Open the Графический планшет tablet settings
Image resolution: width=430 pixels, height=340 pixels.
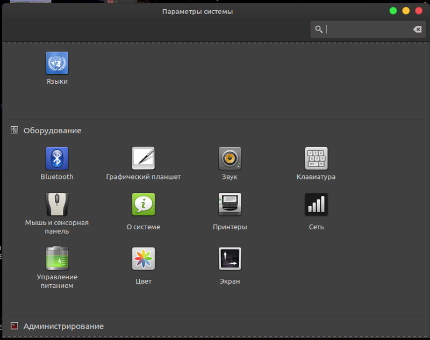pyautogui.click(x=143, y=159)
